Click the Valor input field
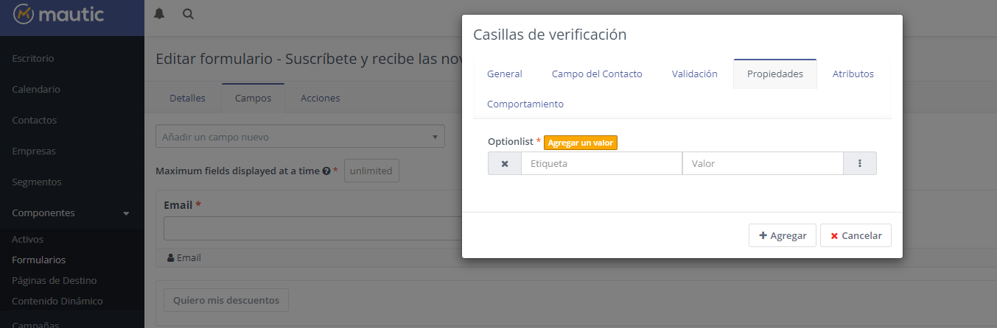The width and height of the screenshot is (997, 328). (x=763, y=163)
